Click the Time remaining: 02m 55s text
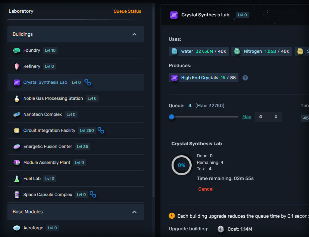The height and width of the screenshot is (237, 309). pos(225,178)
